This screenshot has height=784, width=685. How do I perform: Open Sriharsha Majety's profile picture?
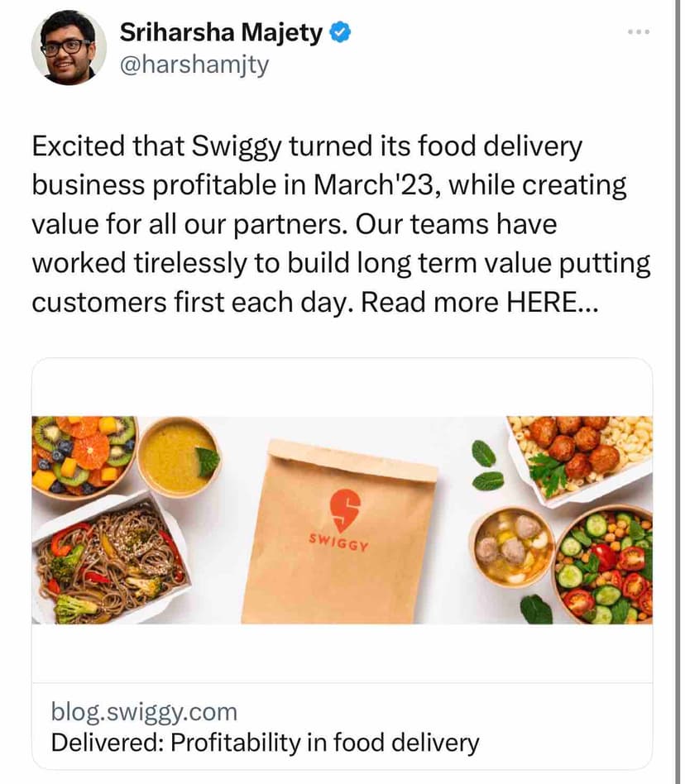[69, 47]
